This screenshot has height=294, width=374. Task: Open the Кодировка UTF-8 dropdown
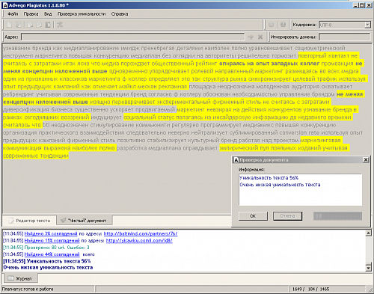click(367, 25)
